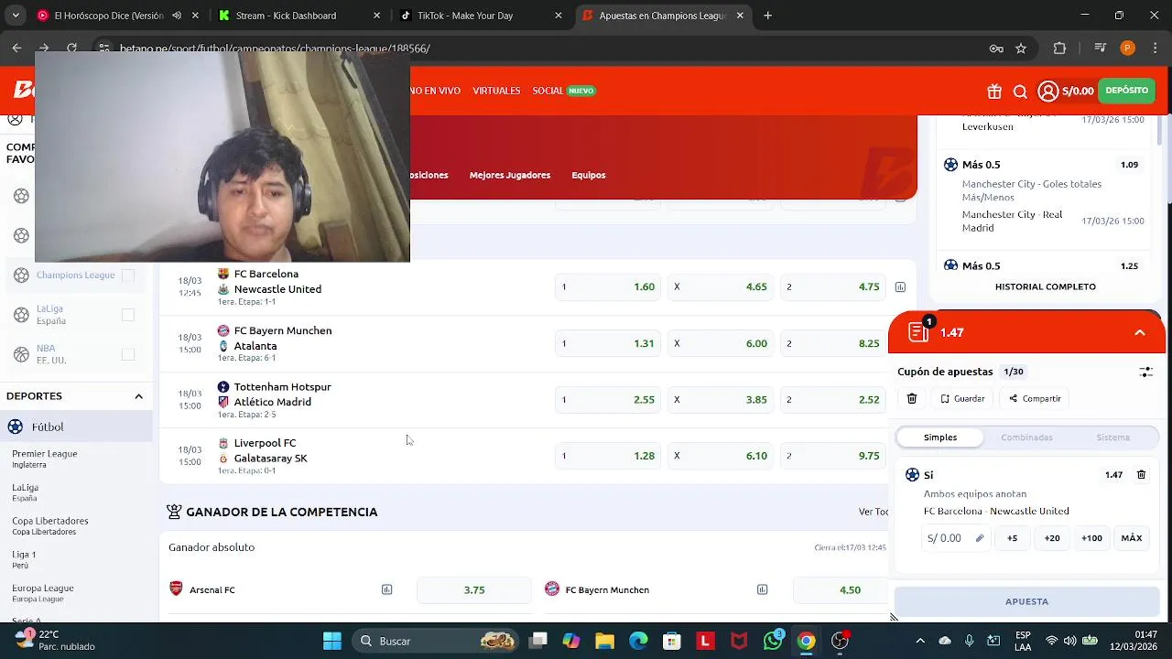1172x659 pixels.
Task: Set stake with MÁX button
Action: click(1132, 538)
